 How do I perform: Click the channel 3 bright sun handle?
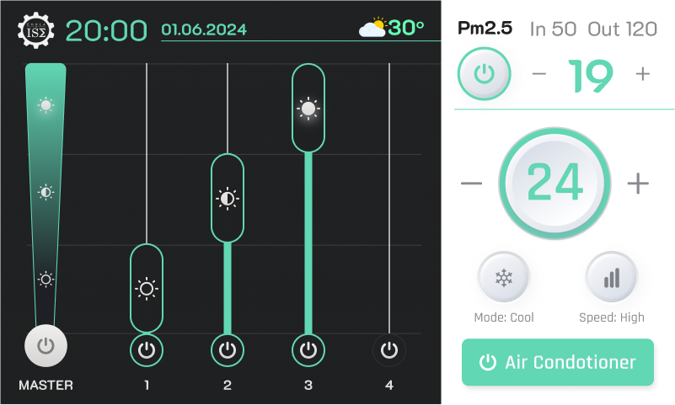point(308,109)
